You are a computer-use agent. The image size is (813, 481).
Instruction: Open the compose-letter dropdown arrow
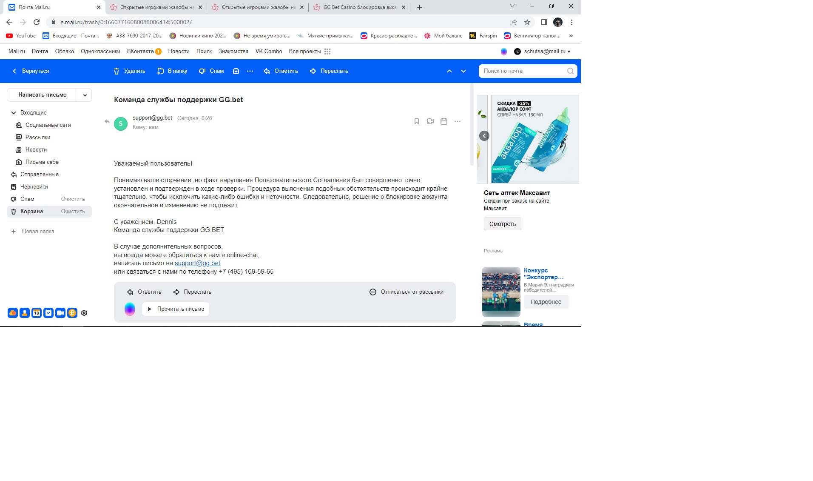(x=85, y=95)
